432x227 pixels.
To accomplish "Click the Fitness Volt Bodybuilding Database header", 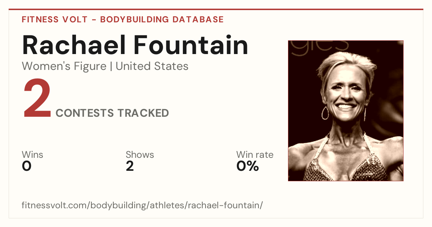I will click(123, 19).
